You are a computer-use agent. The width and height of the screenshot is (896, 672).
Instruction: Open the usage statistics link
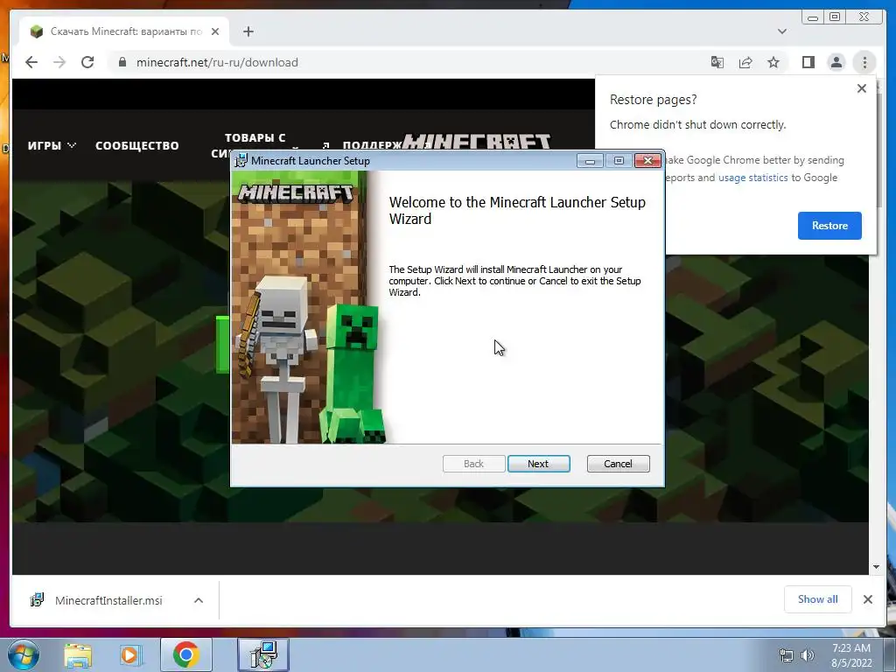(x=752, y=178)
